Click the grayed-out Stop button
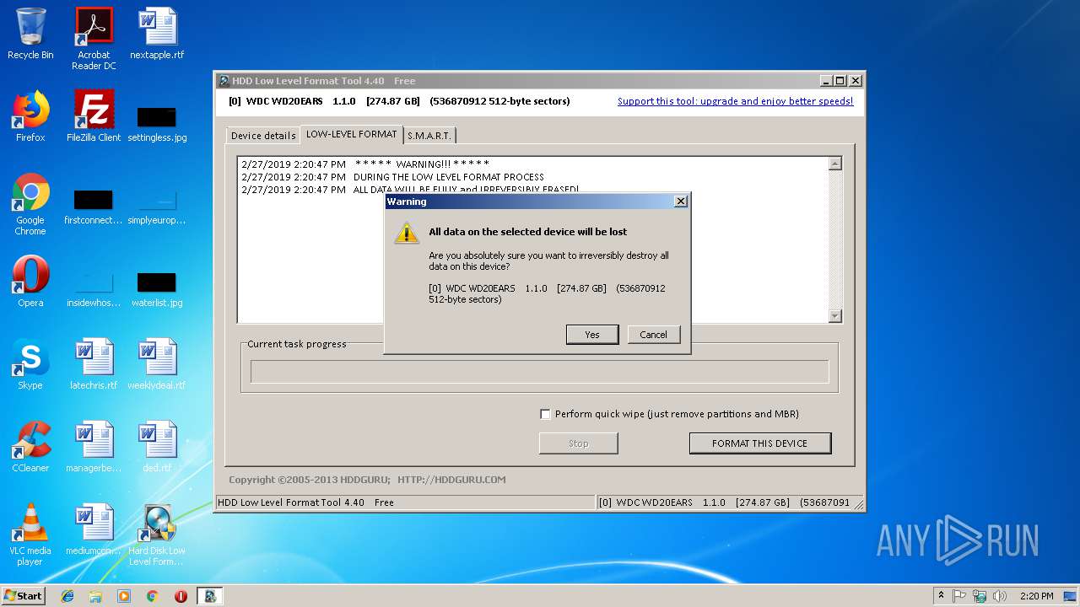The image size is (1080, 607). coord(579,443)
